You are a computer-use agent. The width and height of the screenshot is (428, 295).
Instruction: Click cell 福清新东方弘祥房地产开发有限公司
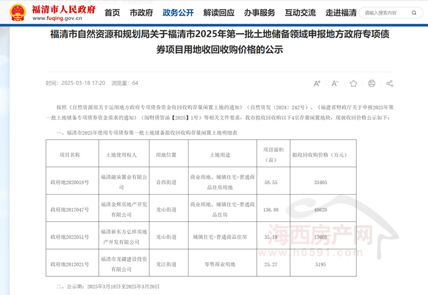click(124, 237)
